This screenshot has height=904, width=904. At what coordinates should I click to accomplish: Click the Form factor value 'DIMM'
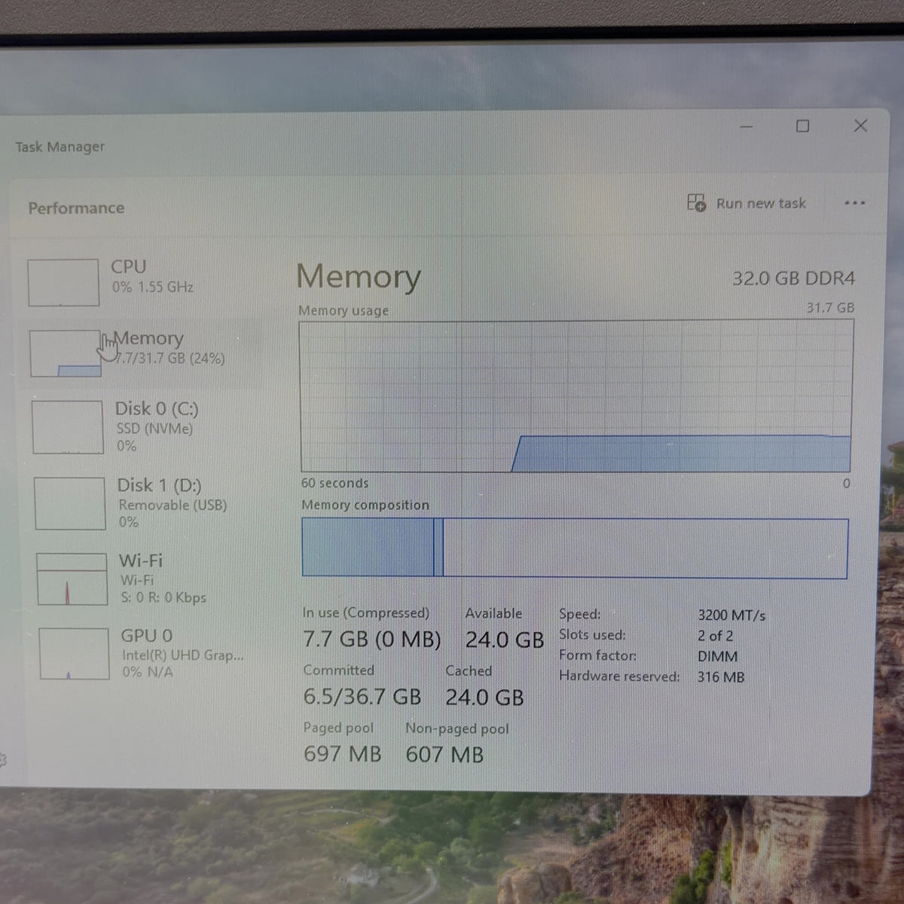(x=717, y=656)
